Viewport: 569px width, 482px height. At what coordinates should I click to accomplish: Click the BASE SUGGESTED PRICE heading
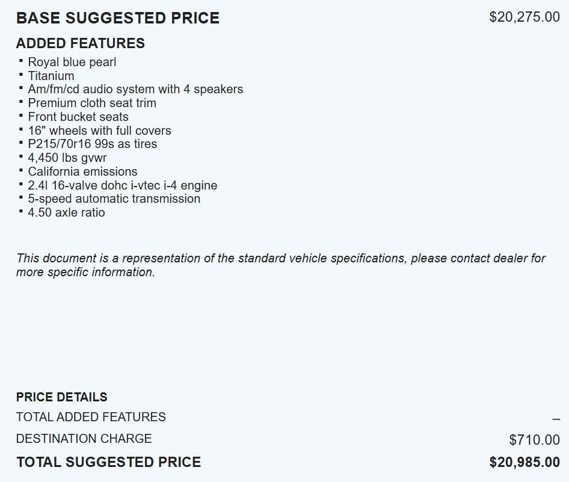(x=118, y=18)
